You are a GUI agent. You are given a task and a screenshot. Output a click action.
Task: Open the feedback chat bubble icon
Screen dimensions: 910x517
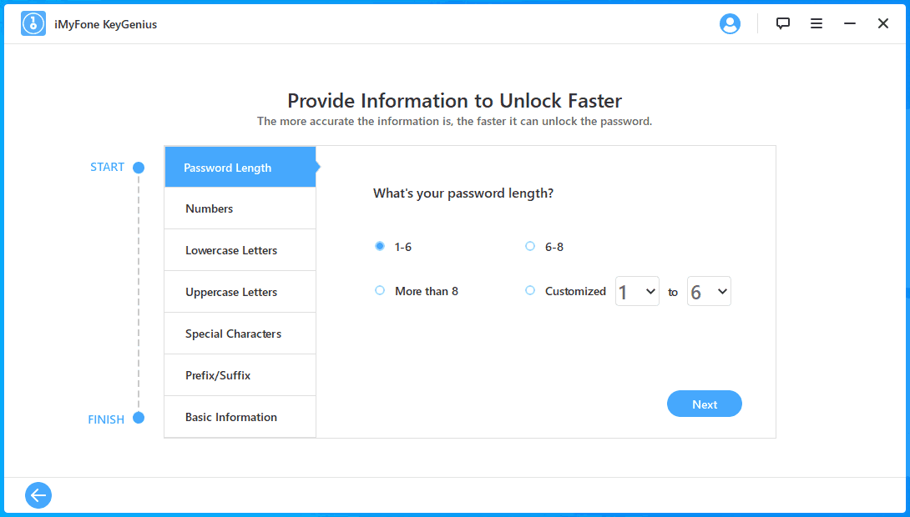tap(783, 23)
